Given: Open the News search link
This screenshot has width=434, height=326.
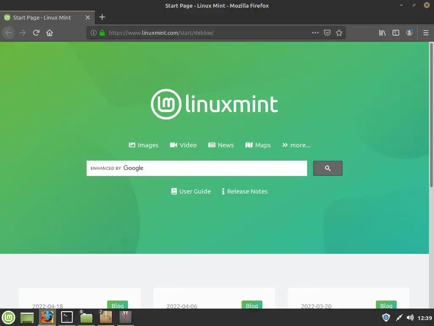Looking at the screenshot, I should coord(221,145).
